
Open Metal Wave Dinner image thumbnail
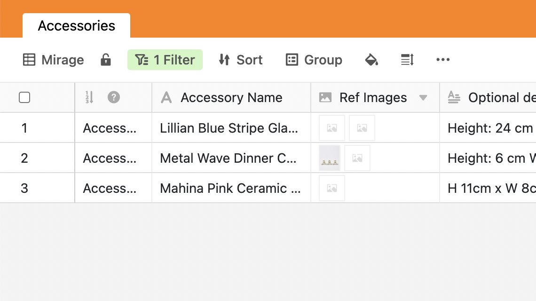click(330, 158)
